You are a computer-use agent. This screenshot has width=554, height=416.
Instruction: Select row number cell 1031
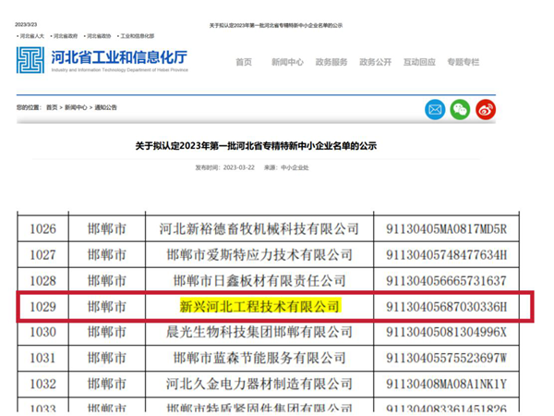coord(42,358)
